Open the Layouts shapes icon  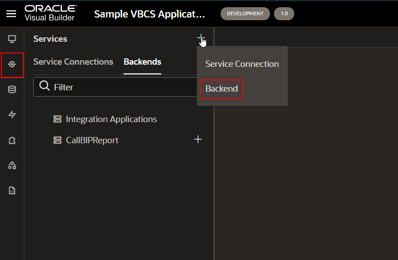(12, 165)
